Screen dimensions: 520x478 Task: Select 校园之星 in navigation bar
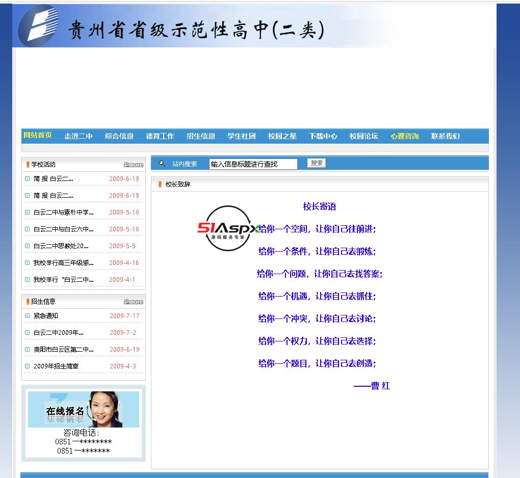[282, 136]
